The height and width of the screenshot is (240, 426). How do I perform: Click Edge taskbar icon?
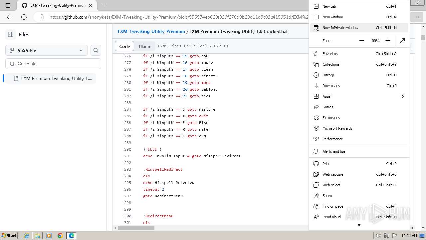tap(72, 236)
